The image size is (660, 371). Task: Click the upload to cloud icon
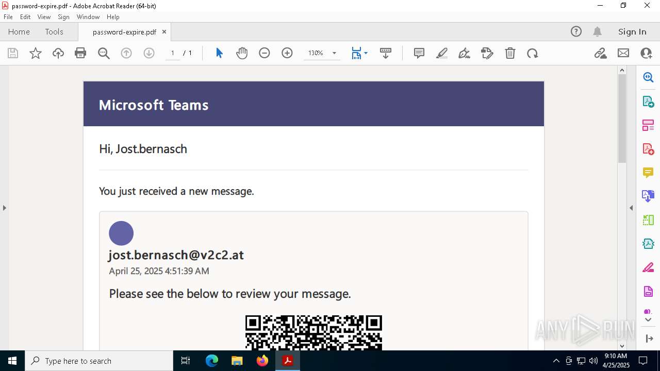pyautogui.click(x=58, y=53)
